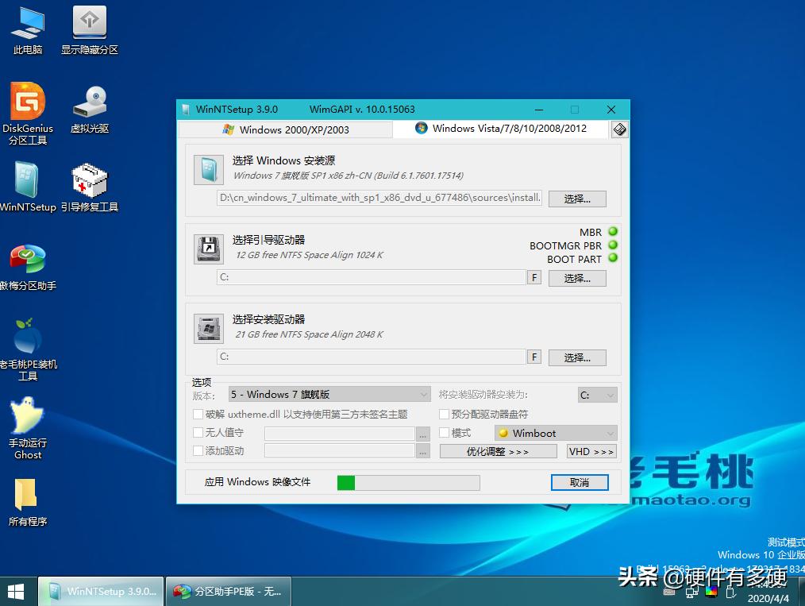Screen dimensions: 805x606
Task: Click the Windows install source path field
Action: (379, 198)
